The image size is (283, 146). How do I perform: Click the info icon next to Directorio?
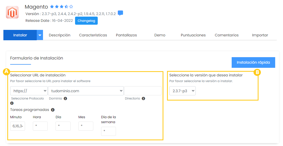tap(143, 98)
